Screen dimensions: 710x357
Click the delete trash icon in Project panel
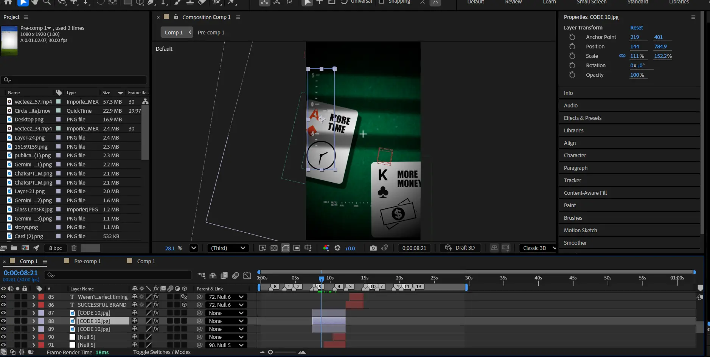tap(74, 248)
